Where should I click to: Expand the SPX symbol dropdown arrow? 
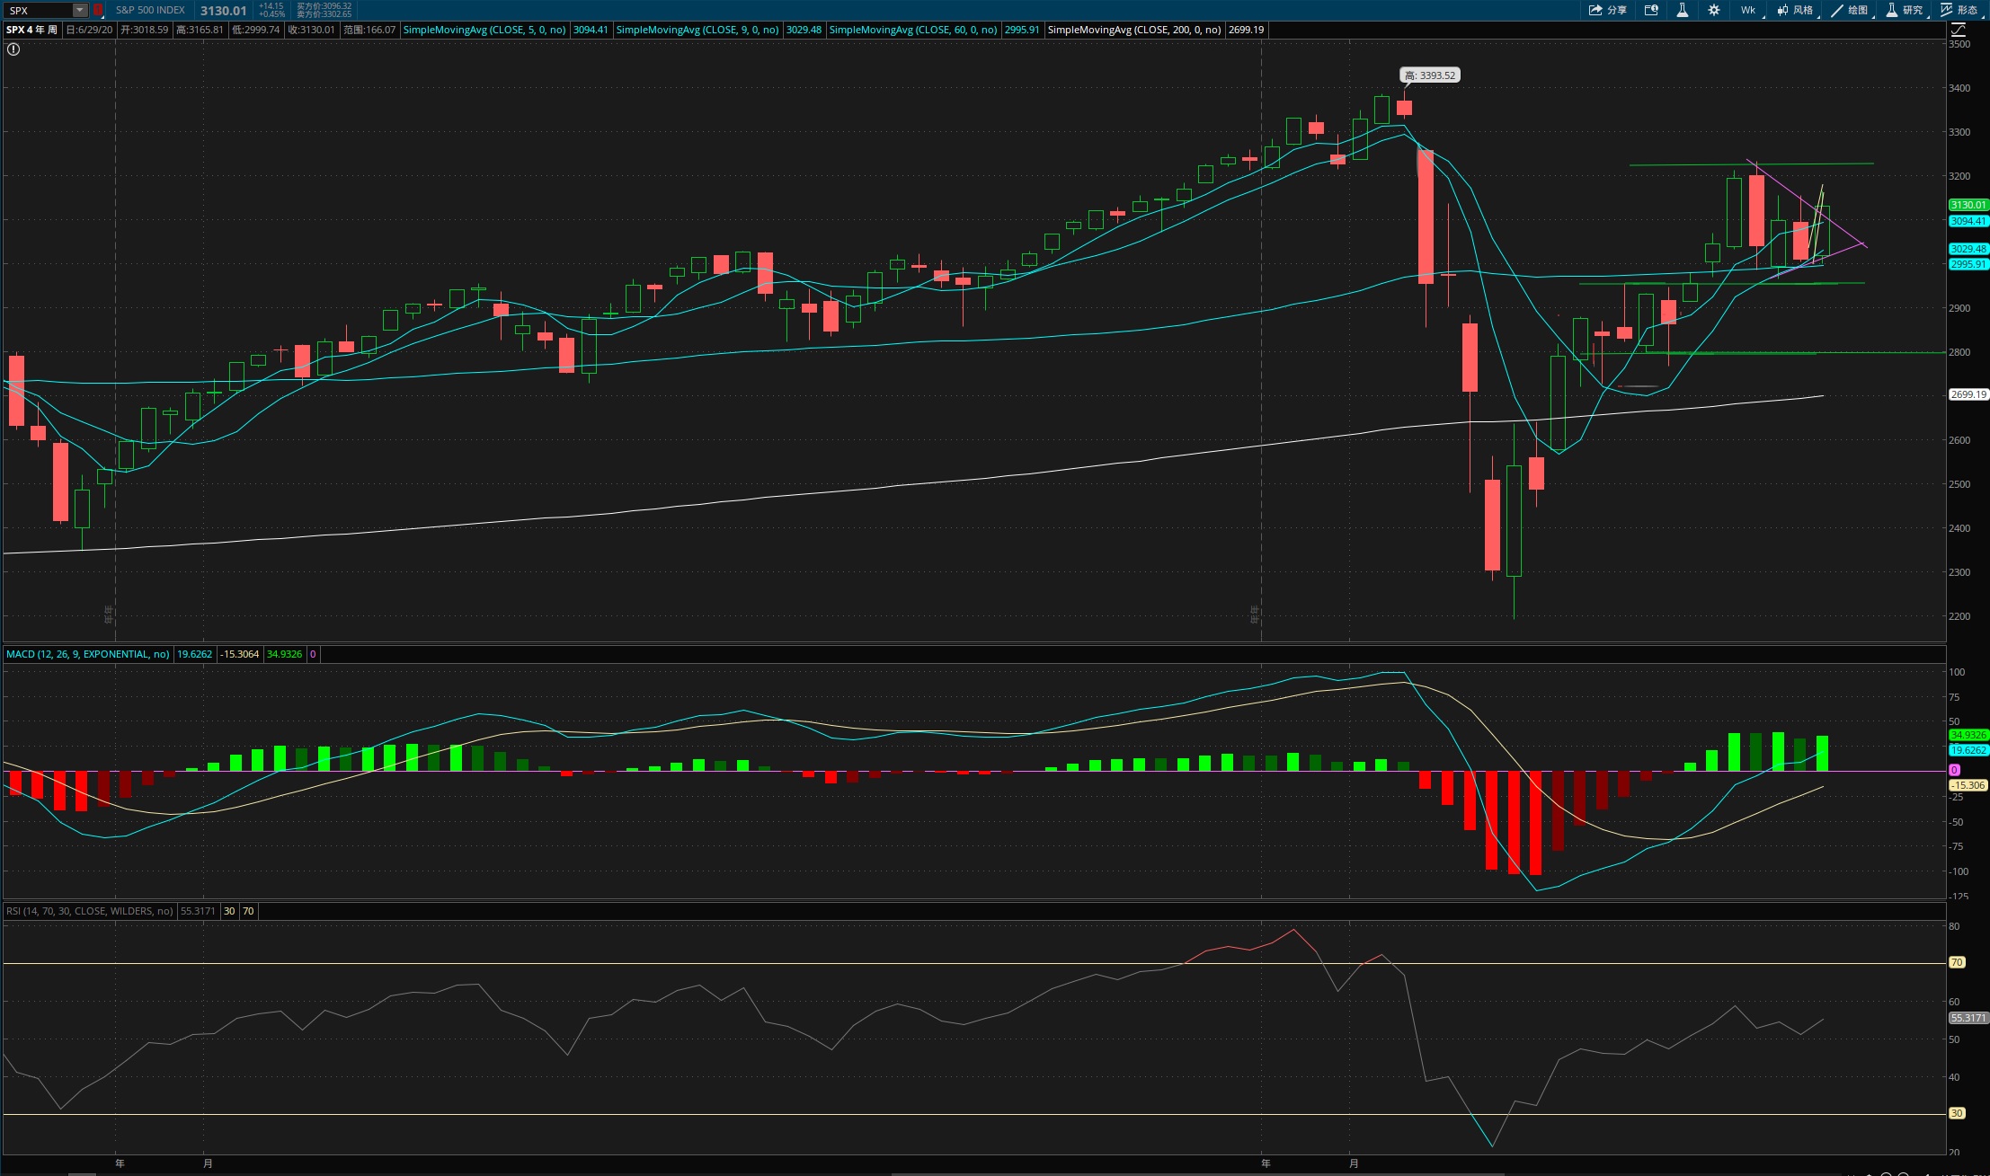80,11
